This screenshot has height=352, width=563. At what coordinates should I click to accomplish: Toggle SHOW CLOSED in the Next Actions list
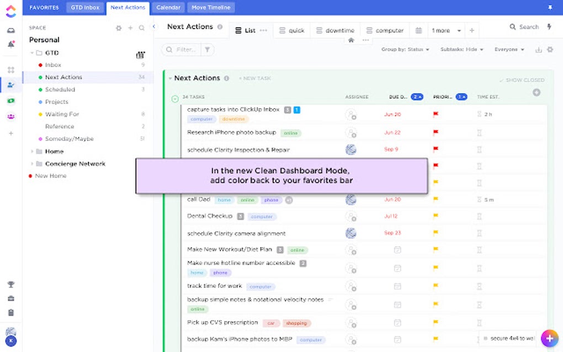click(x=521, y=79)
